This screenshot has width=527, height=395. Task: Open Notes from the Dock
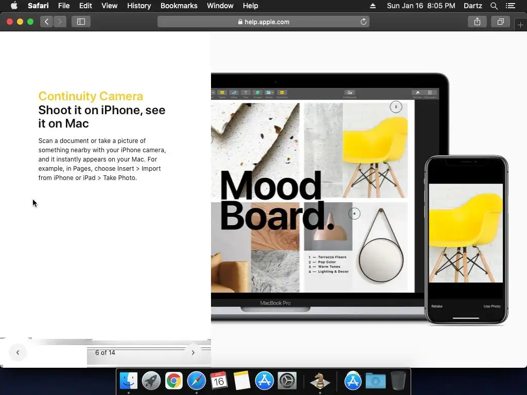[242, 381]
